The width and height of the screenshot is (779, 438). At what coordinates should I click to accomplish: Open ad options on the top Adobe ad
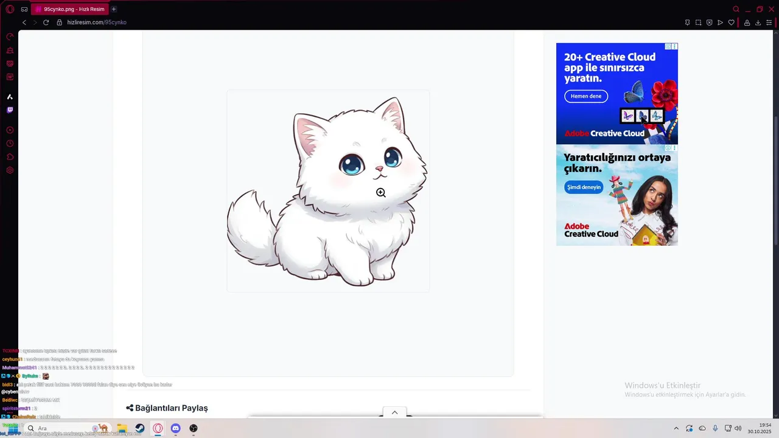click(x=674, y=46)
